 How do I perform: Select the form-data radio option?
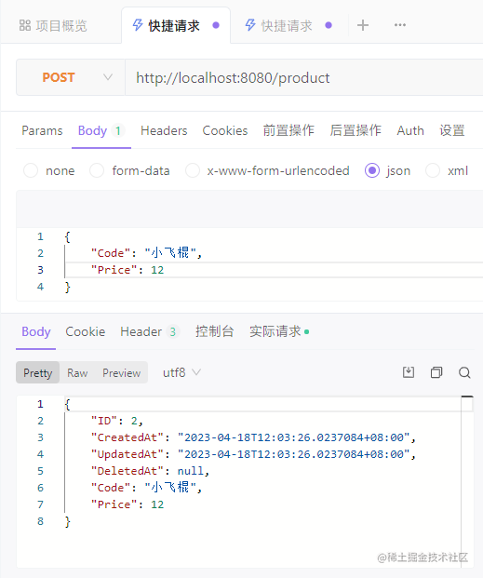[97, 170]
